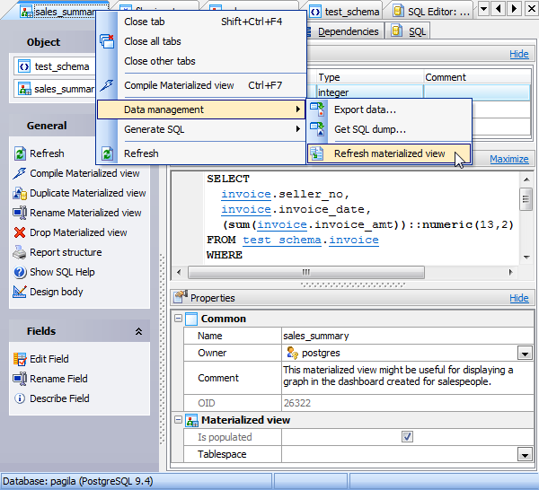The width and height of the screenshot is (539, 490).
Task: Open the Tablespace dropdown list
Action: (x=525, y=455)
